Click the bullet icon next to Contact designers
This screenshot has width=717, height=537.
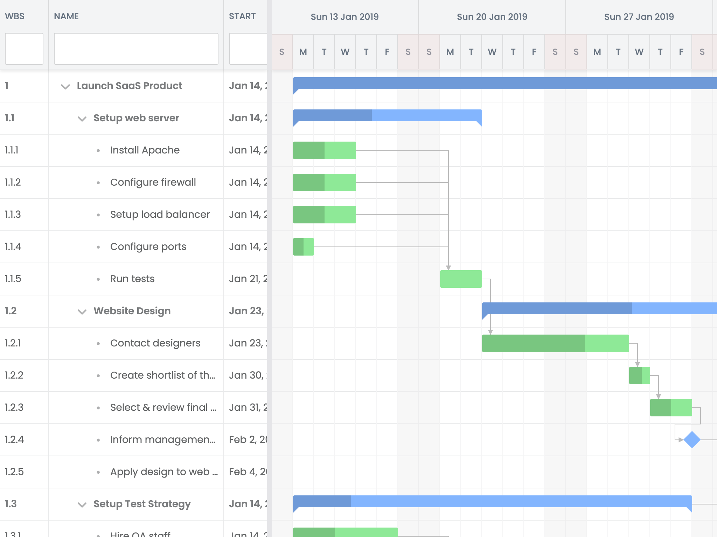(x=98, y=343)
